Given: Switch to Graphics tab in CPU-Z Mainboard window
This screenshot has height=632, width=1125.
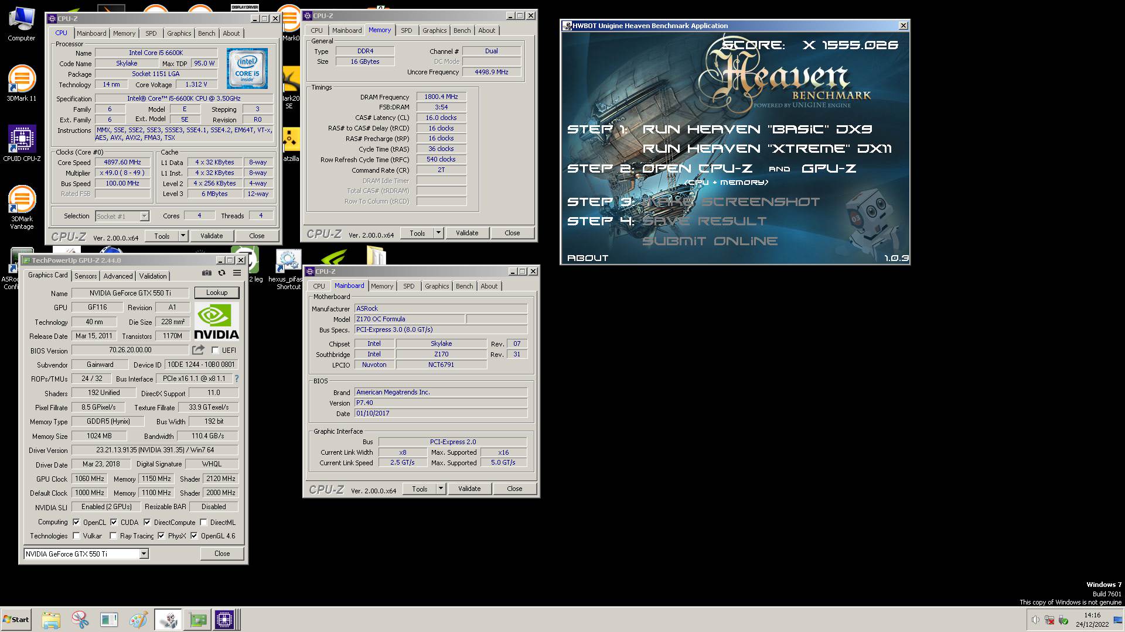Looking at the screenshot, I should [x=437, y=286].
